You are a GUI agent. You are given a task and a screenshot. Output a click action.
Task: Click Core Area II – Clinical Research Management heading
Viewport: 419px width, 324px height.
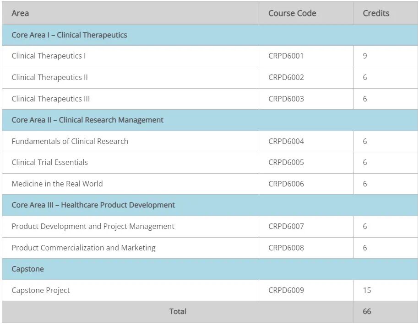click(x=87, y=120)
